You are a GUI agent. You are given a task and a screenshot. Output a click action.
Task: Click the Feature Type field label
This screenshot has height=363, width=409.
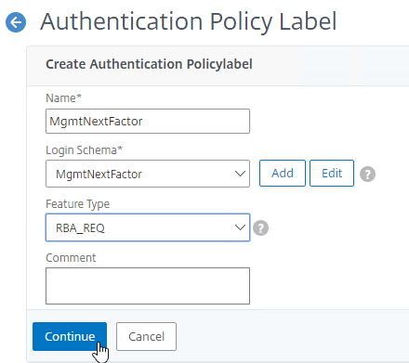77,204
